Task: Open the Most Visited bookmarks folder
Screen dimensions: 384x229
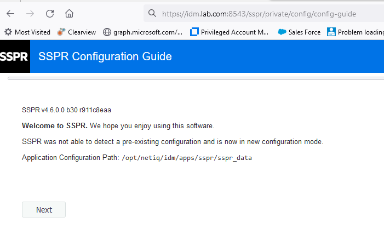Action: pyautogui.click(x=27, y=32)
